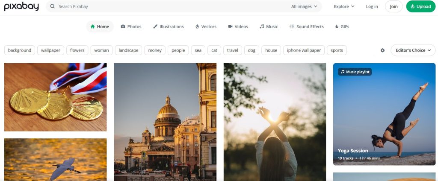The height and width of the screenshot is (181, 438).
Task: Click the 19 tracks text
Action: 346,158
